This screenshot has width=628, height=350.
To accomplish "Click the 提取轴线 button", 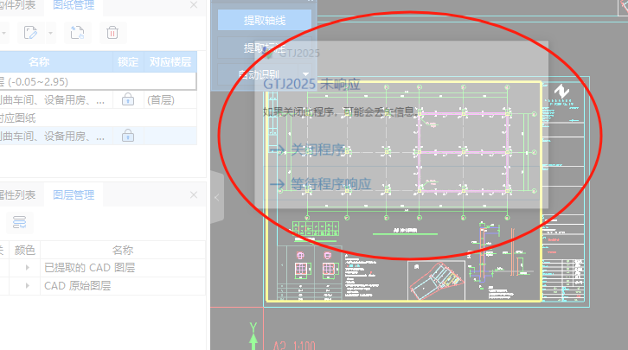I will [265, 21].
